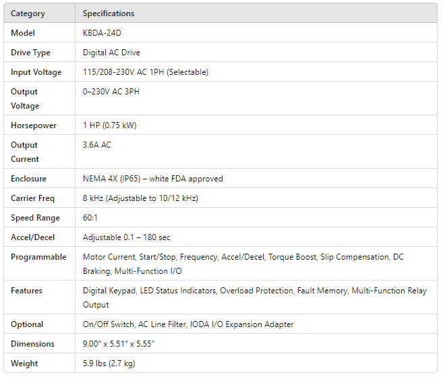443x377 pixels.
Task: Click the Digital Keypad features text
Action: (109, 291)
